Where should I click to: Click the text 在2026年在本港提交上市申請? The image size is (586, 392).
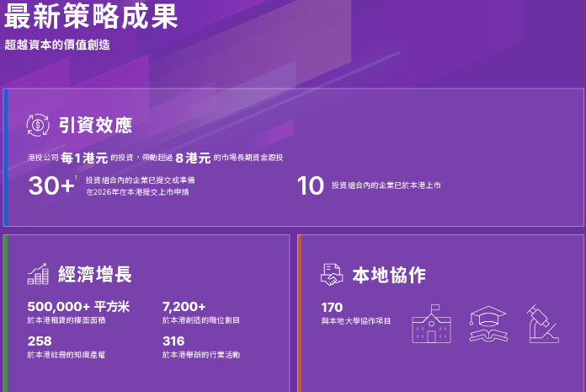(x=137, y=192)
